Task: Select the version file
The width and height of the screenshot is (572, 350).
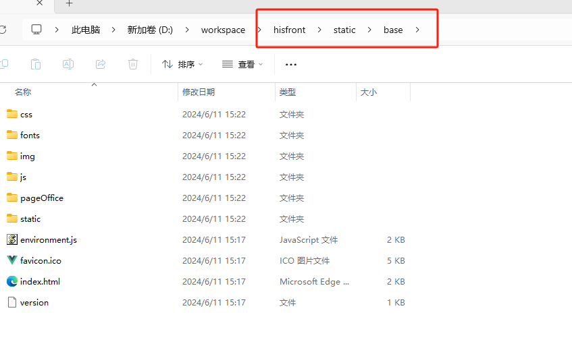Action: tap(34, 302)
